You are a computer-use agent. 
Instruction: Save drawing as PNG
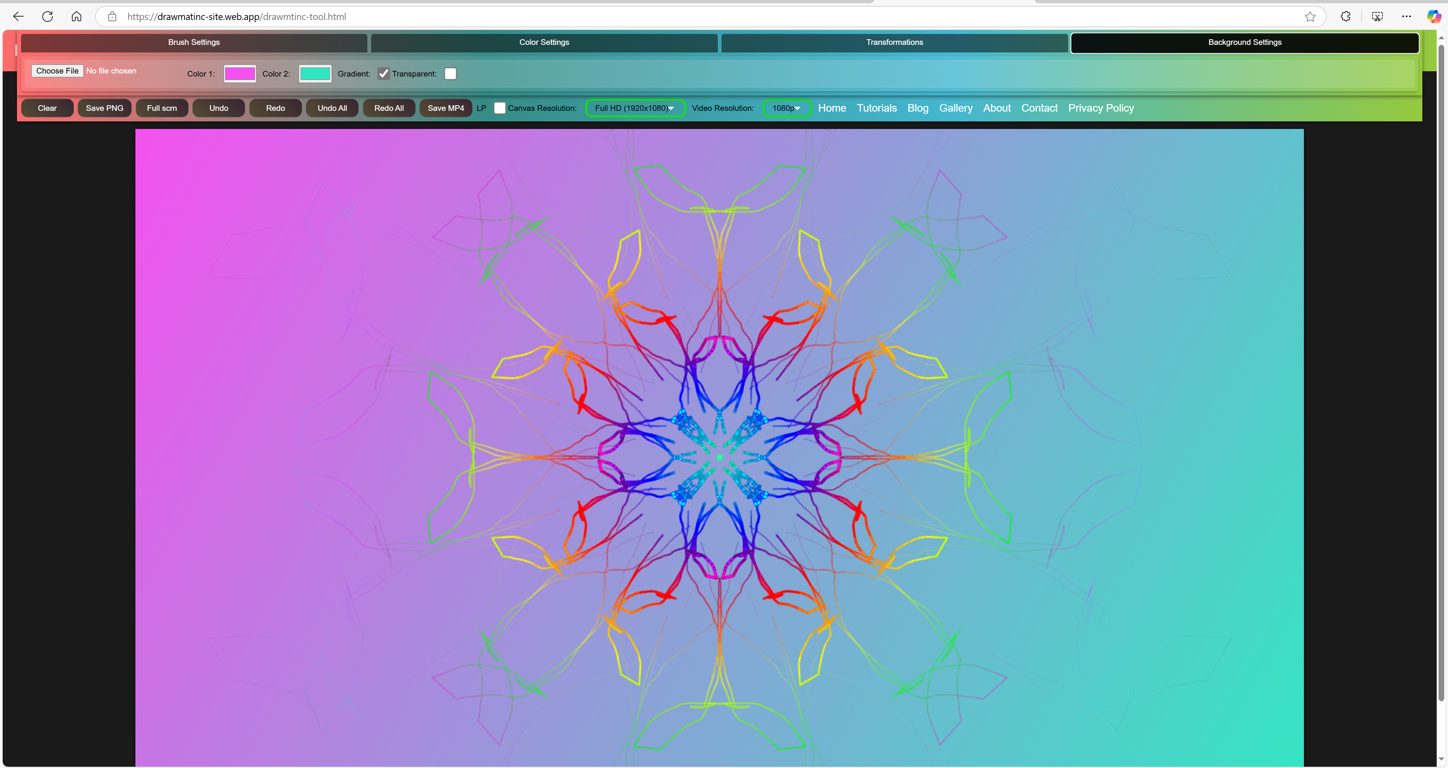(x=104, y=108)
